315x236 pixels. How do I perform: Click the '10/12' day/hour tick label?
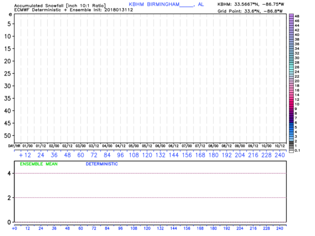[280, 146]
